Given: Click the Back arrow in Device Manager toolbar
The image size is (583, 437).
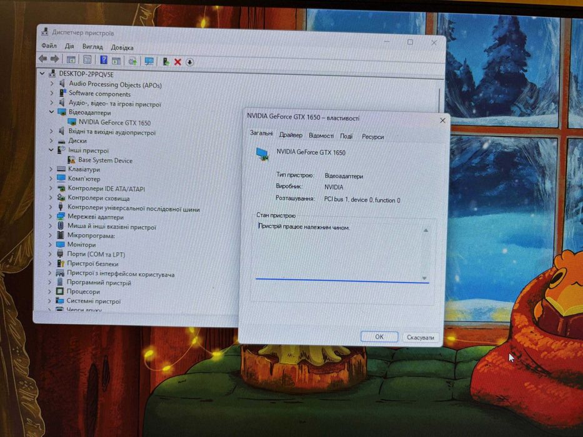Looking at the screenshot, I should click(43, 59).
